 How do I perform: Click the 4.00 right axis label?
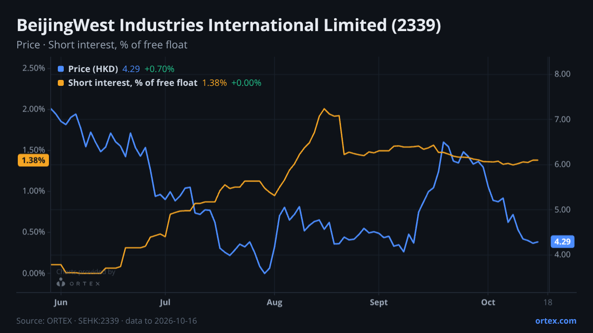click(x=563, y=255)
